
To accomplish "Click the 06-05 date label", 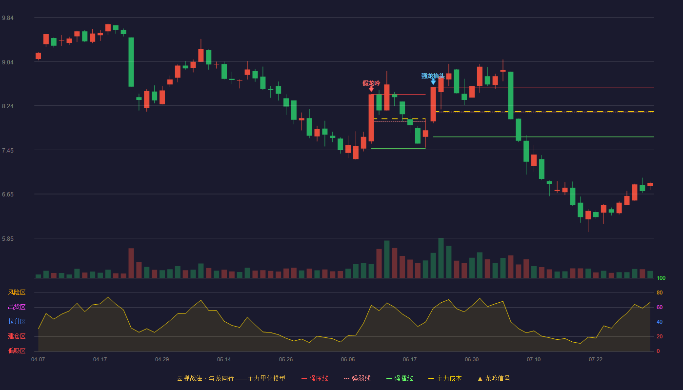I will (x=348, y=359).
